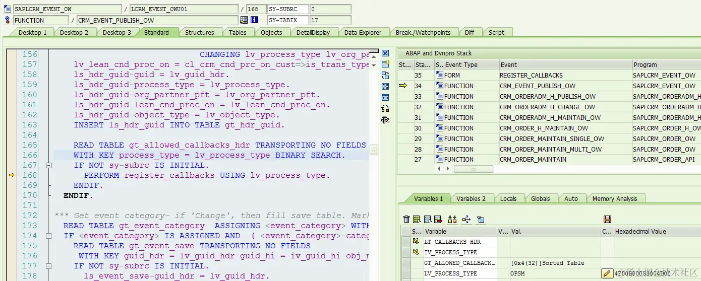Click the program icon beside SAPLCRM_EVENT_OW field
Screen dimensions: 701x281
tap(7, 9)
